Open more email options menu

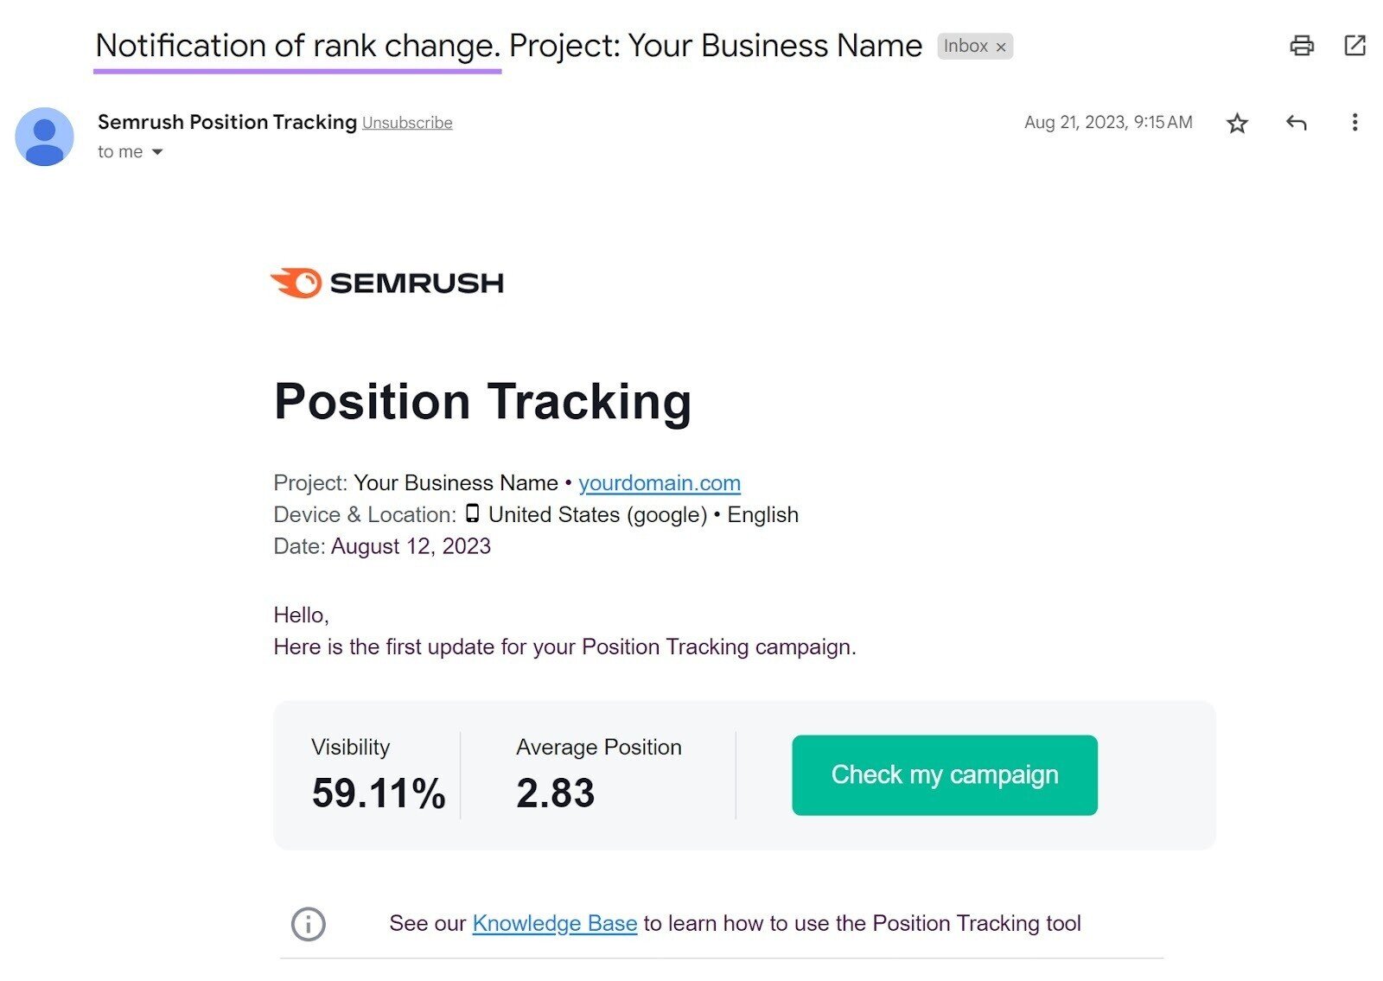click(1354, 123)
